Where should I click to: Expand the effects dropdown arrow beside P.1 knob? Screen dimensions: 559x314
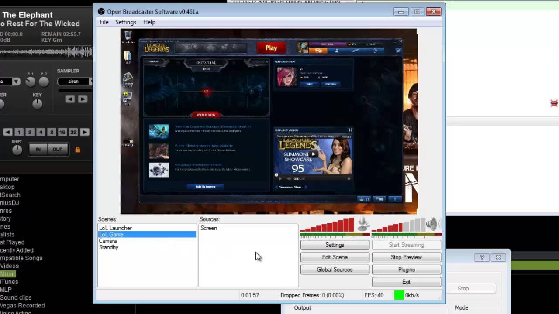pyautogui.click(x=16, y=82)
